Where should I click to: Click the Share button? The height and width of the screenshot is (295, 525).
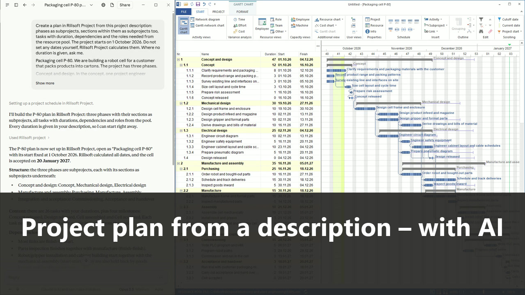125,5
